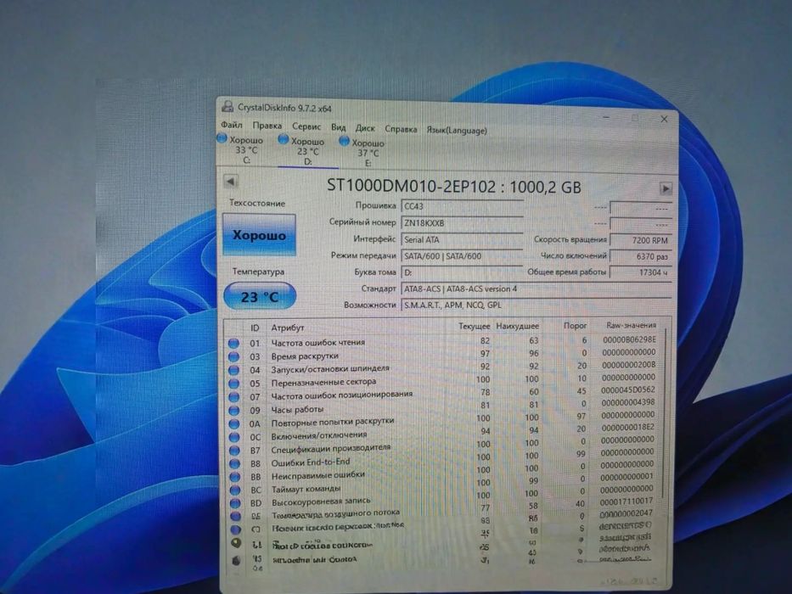Close the CrystalDiskInfo window
The width and height of the screenshot is (792, 594).
click(x=664, y=119)
